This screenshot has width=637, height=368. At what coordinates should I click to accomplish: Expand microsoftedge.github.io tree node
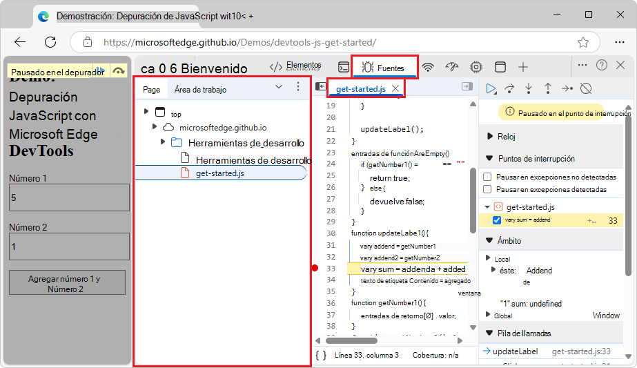155,127
